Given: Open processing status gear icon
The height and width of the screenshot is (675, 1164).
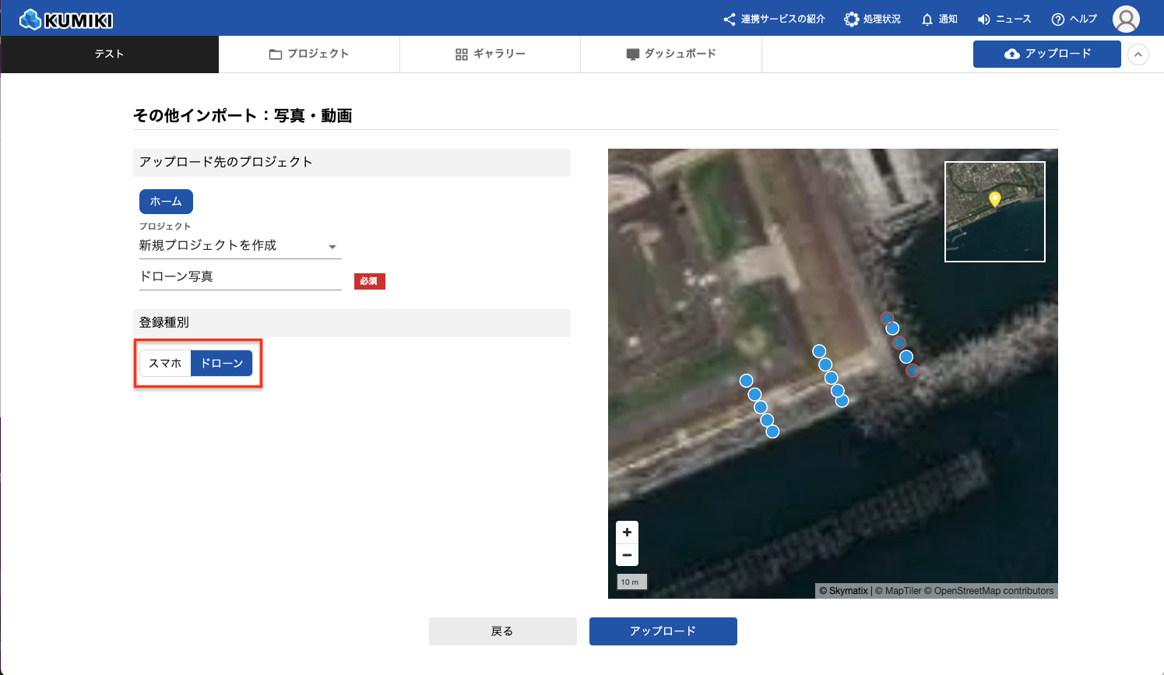Looking at the screenshot, I should [852, 19].
